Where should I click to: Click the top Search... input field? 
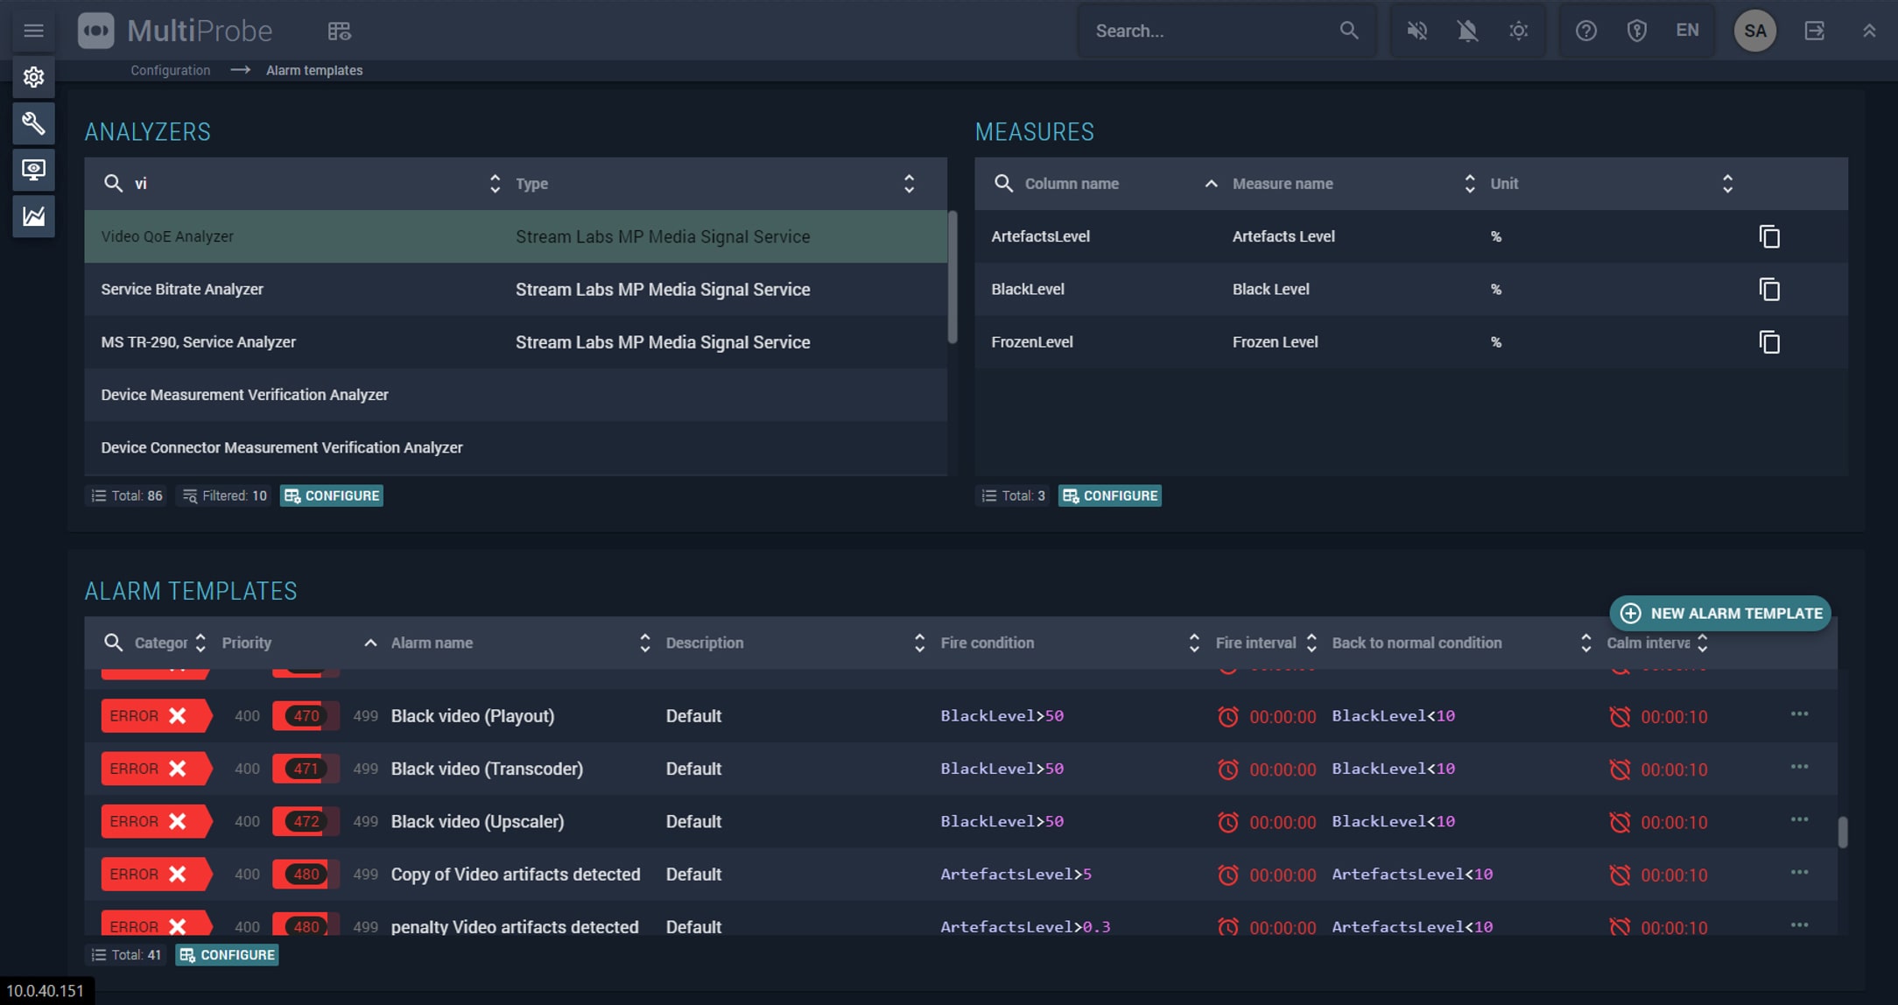tap(1213, 31)
